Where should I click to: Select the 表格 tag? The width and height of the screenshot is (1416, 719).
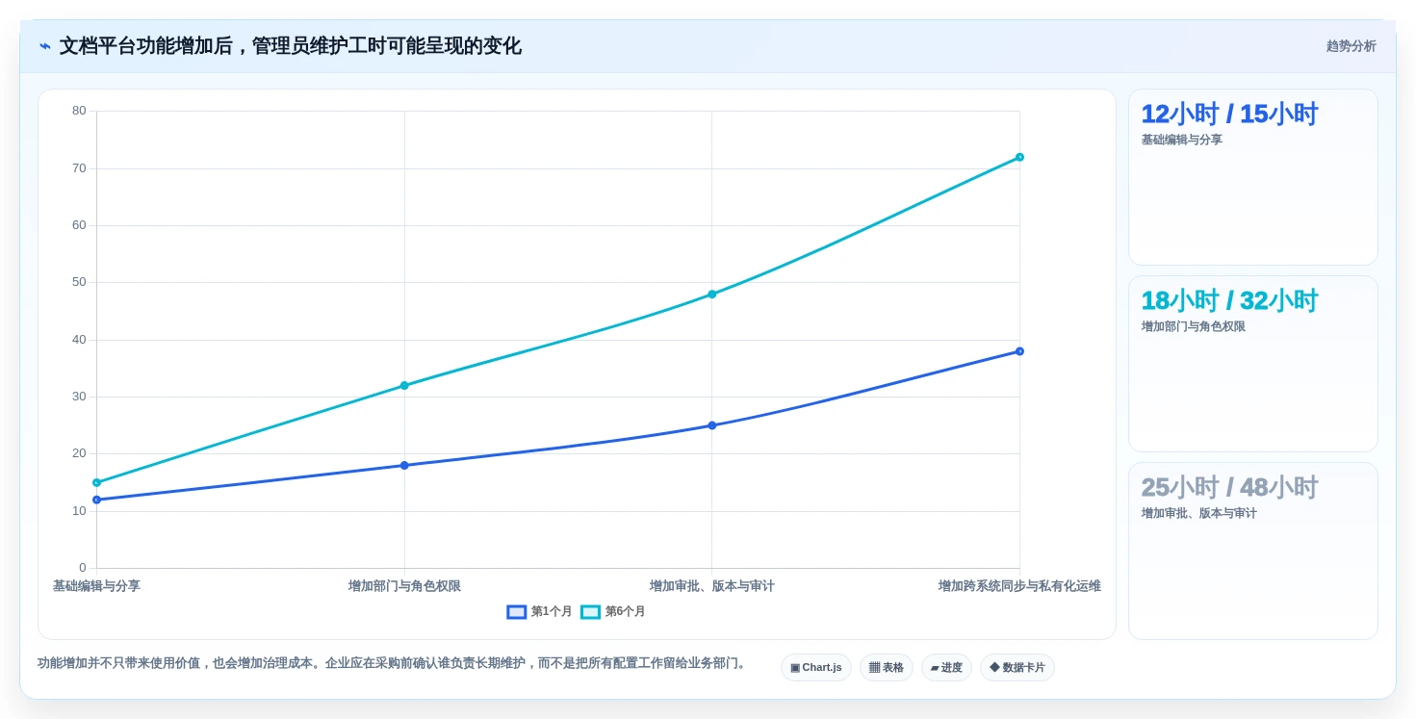887,668
